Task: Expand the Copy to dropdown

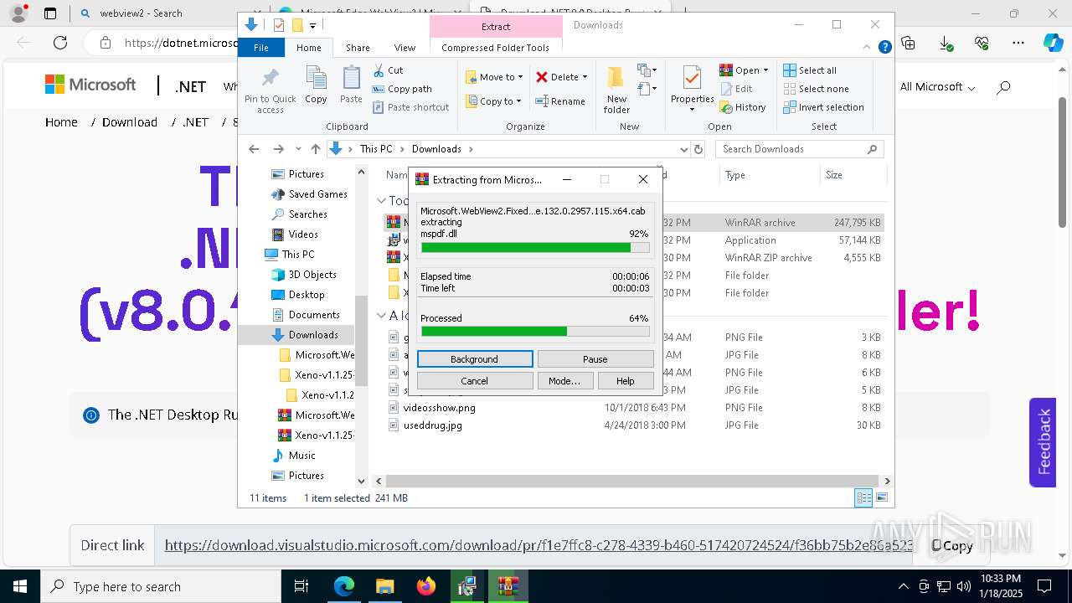Action: pyautogui.click(x=518, y=101)
